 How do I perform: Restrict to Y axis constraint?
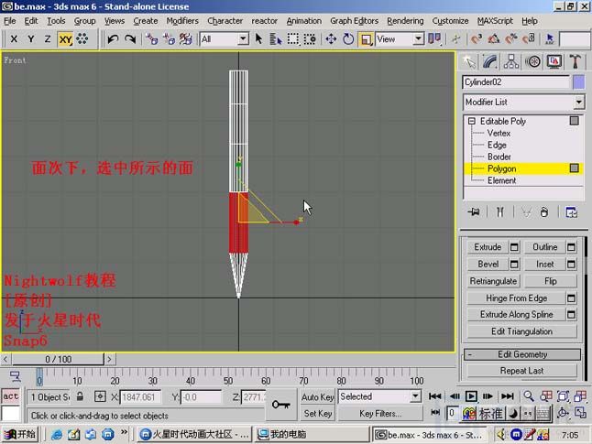point(30,38)
